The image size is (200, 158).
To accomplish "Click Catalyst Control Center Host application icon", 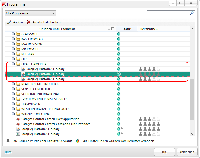I will pyautogui.click(x=18, y=119).
